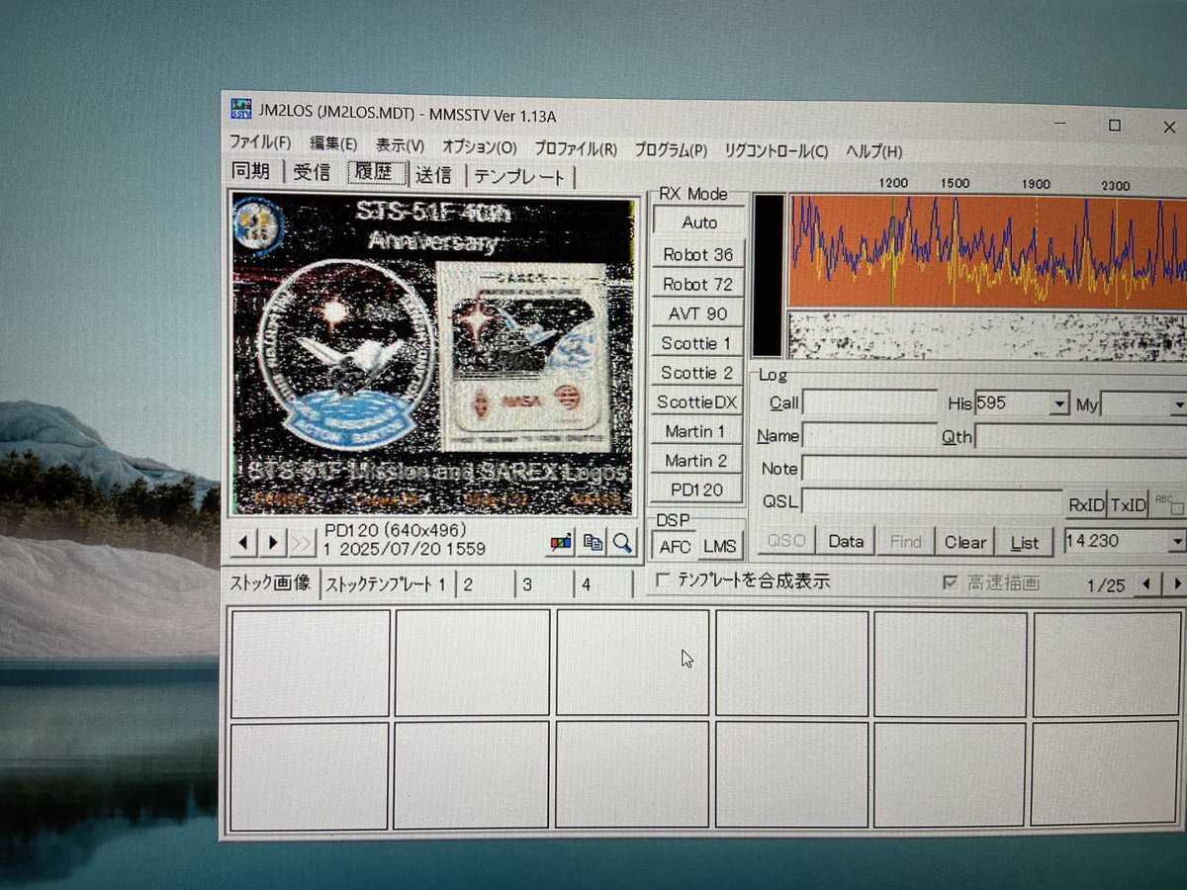Viewport: 1187px width, 890px height.
Task: Click the List button in Log
Action: 1025,543
